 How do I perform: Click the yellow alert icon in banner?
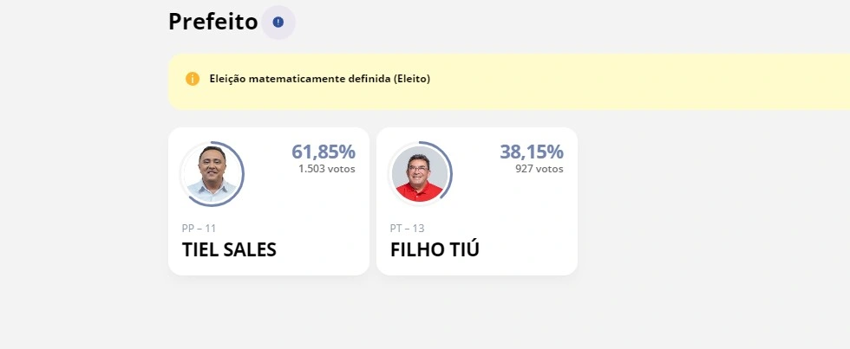(193, 79)
